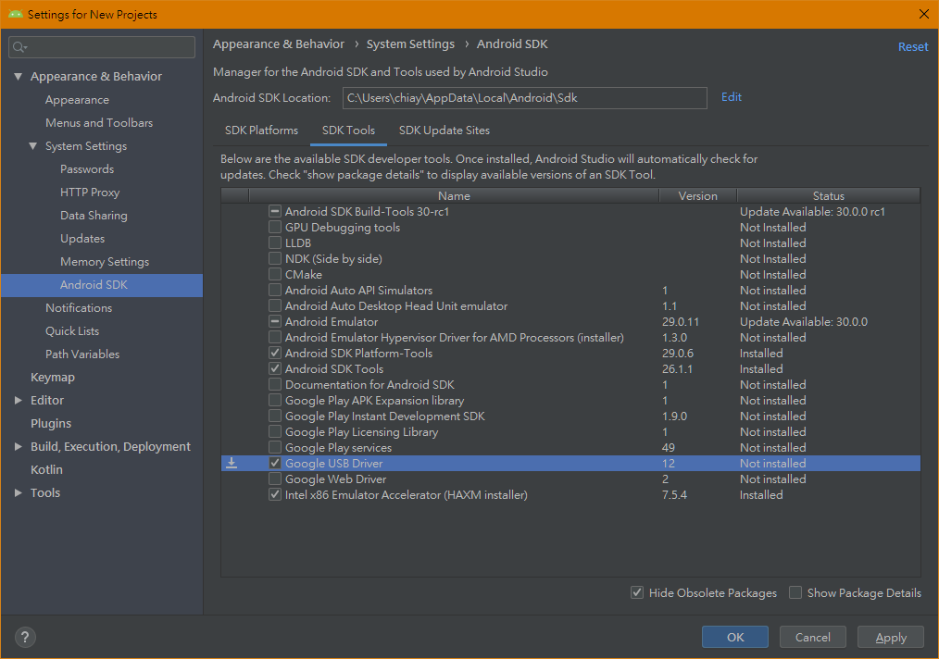
Task: Open the SDK Update Sites tab
Action: 444,131
